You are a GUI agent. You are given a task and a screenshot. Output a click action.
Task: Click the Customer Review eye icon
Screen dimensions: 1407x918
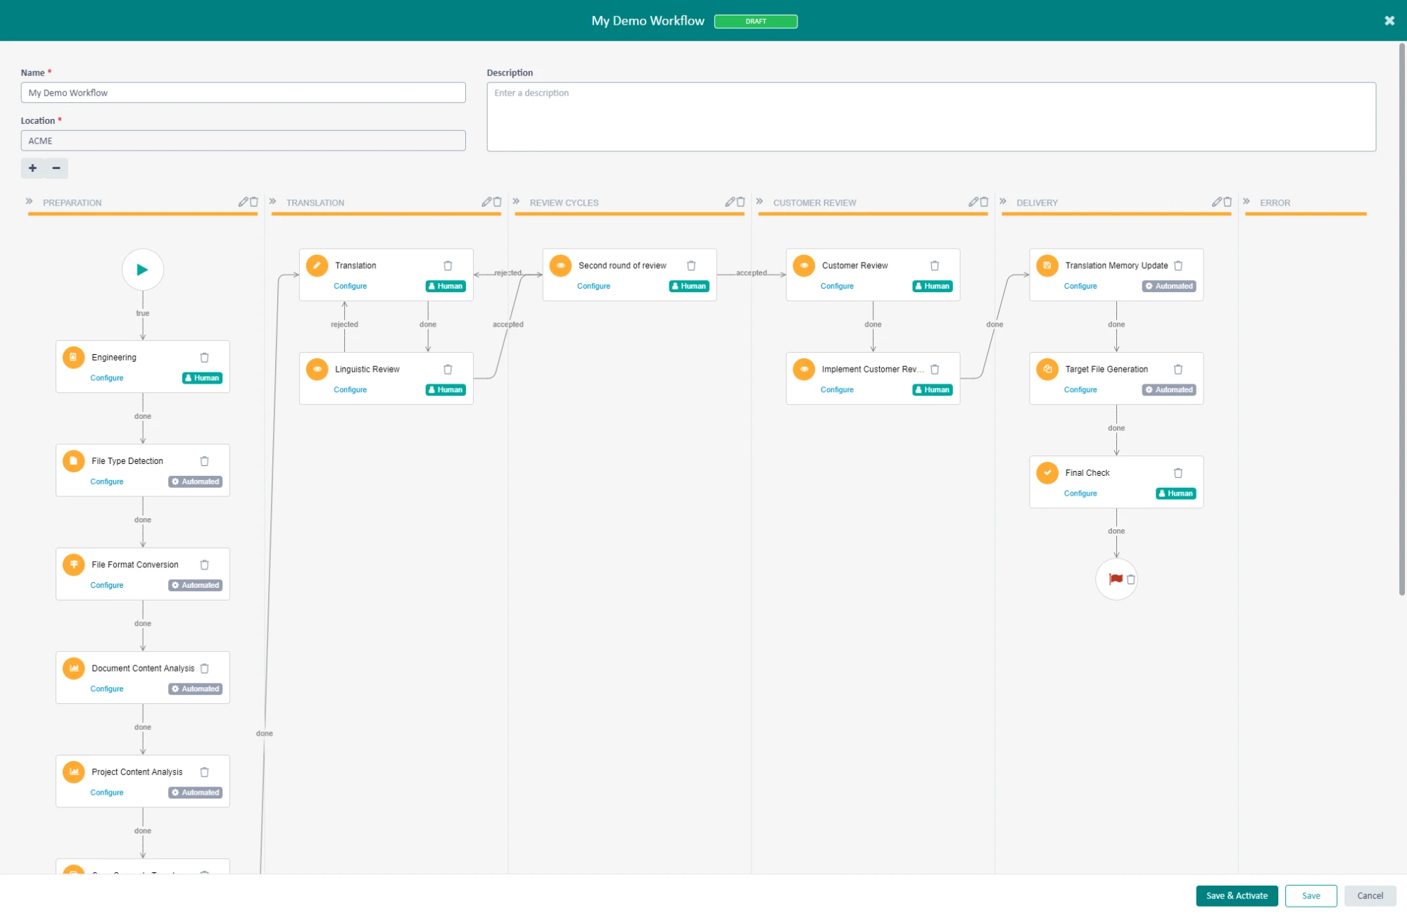click(804, 265)
